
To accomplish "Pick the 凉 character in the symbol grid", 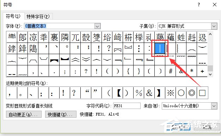I will coord(33,37).
